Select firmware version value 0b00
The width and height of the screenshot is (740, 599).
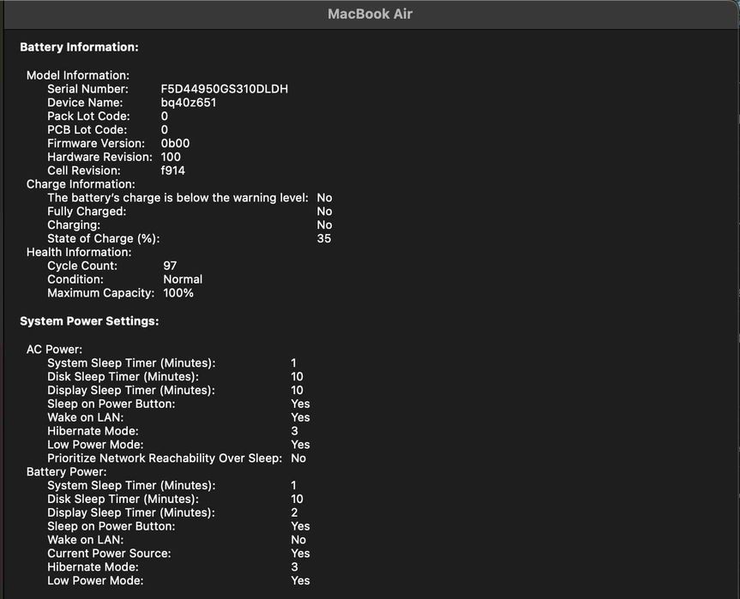click(175, 143)
